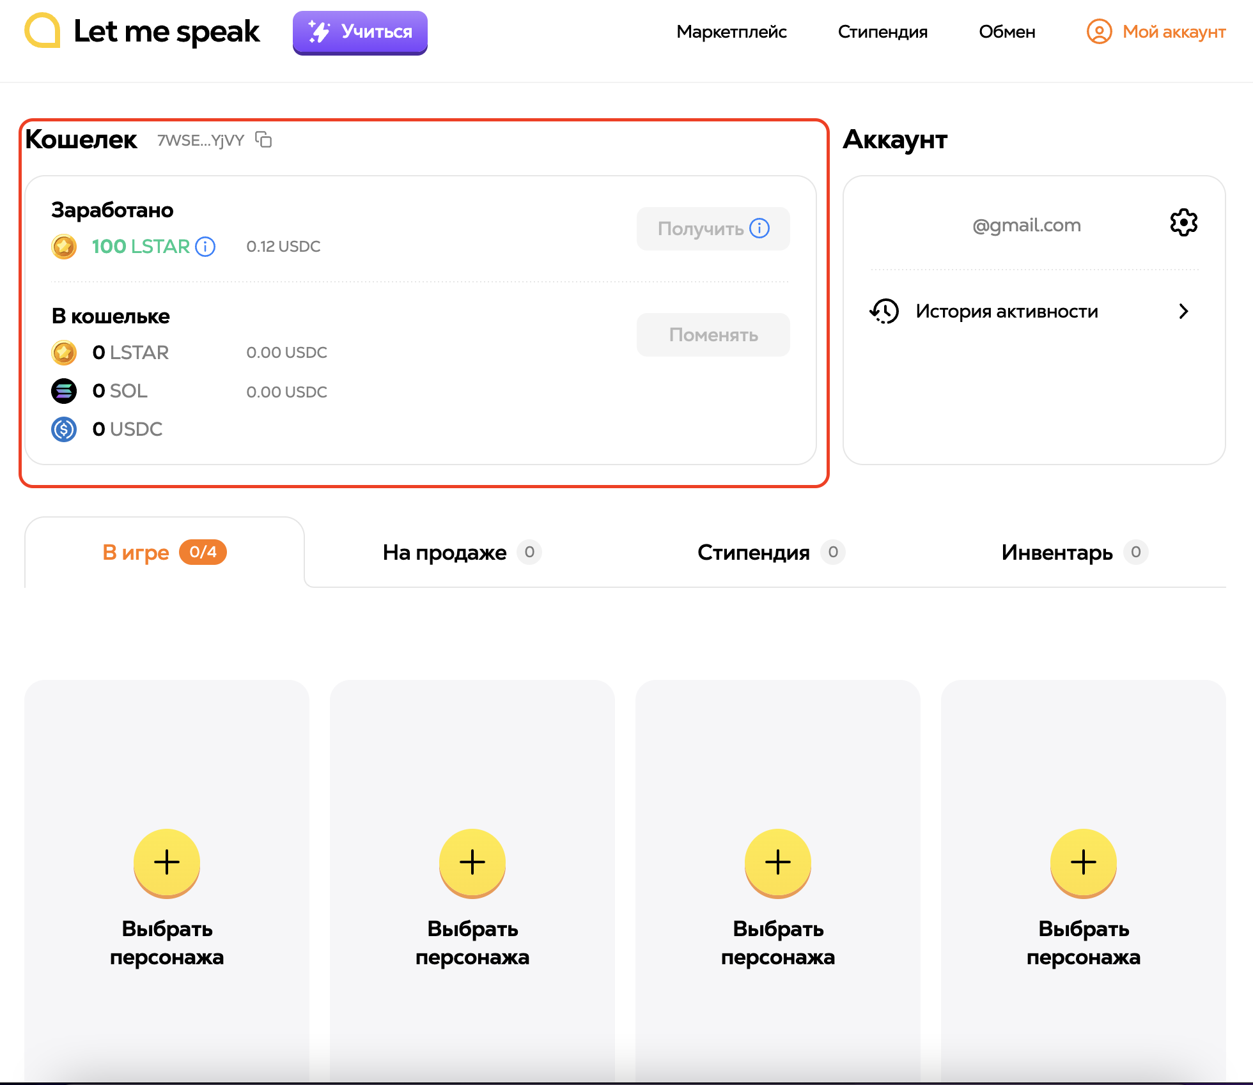This screenshot has width=1253, height=1085.
Task: Click the last Выбрать персонажа label
Action: pos(1084,943)
